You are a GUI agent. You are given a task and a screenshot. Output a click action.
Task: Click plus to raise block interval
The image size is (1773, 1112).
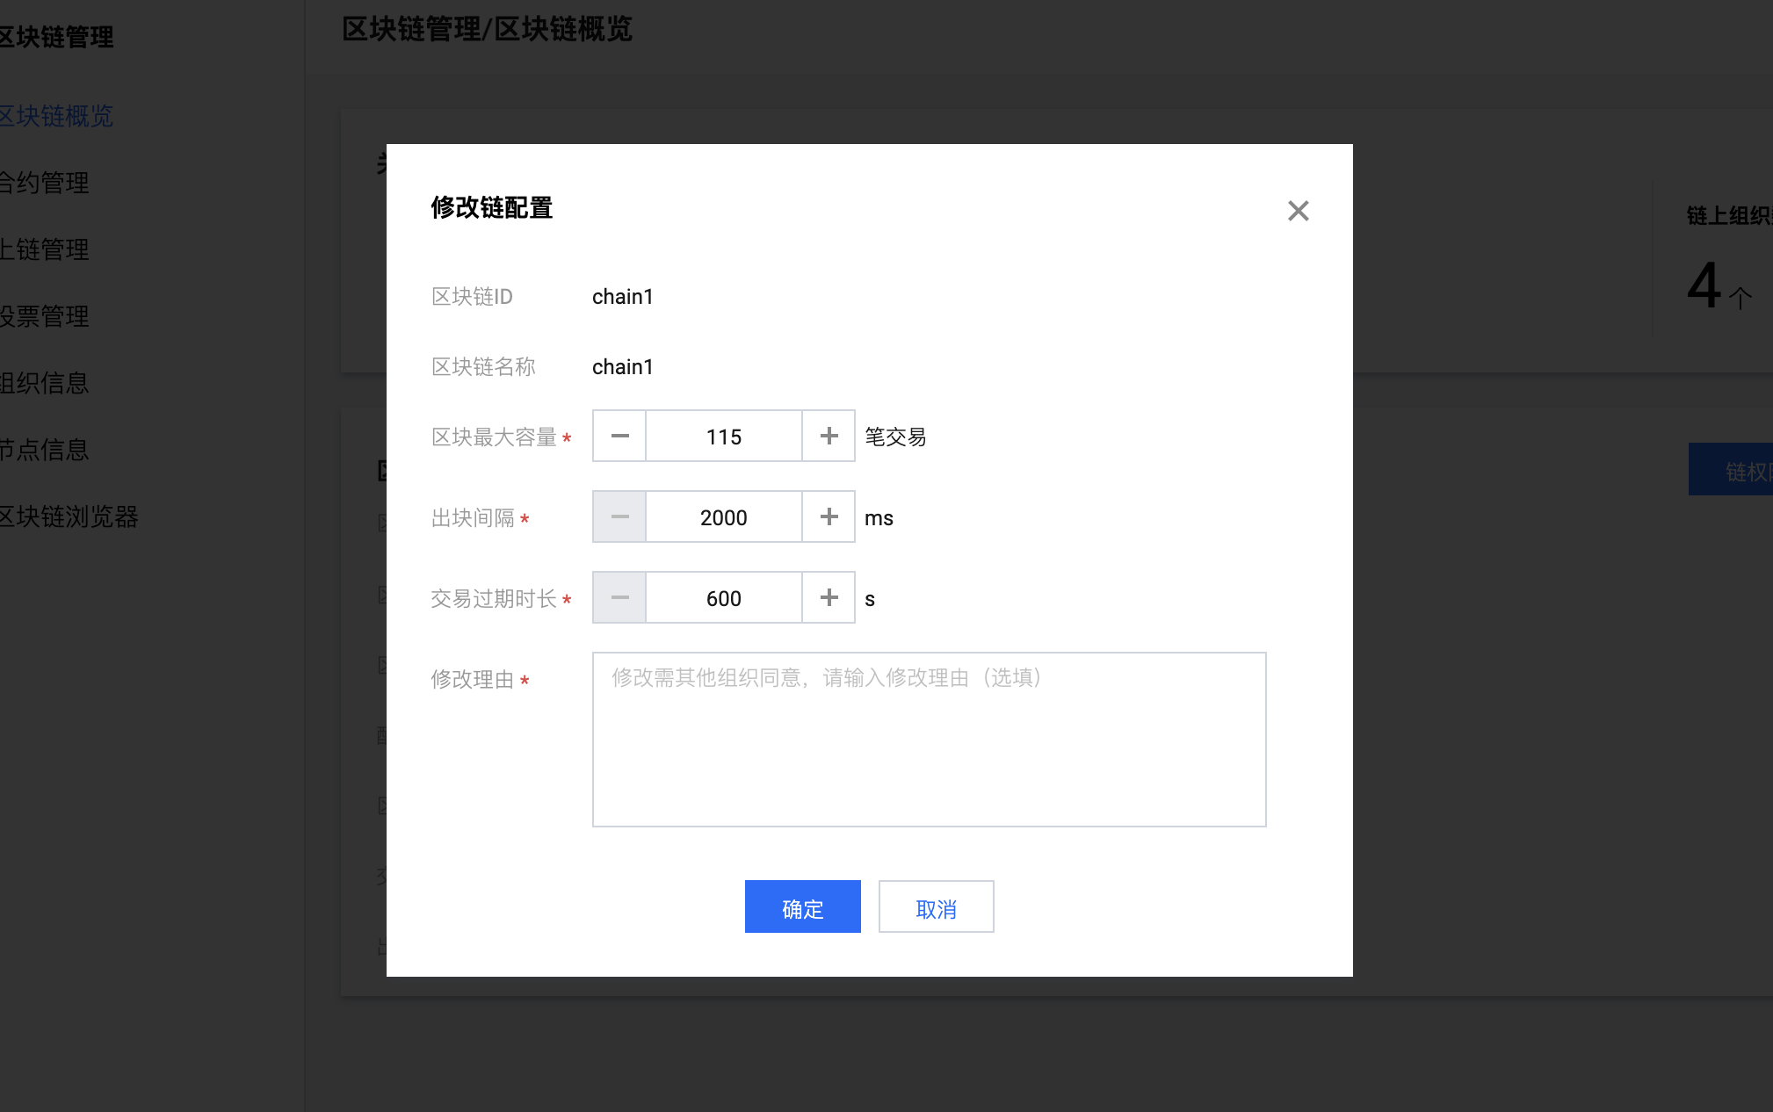pyautogui.click(x=829, y=516)
